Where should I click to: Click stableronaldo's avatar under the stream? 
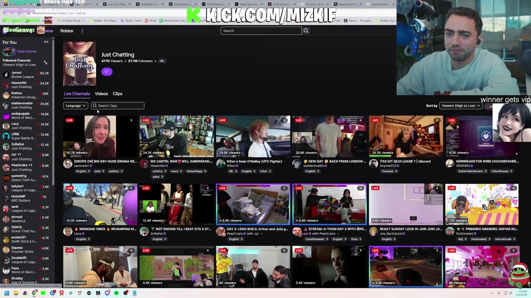(x=297, y=164)
